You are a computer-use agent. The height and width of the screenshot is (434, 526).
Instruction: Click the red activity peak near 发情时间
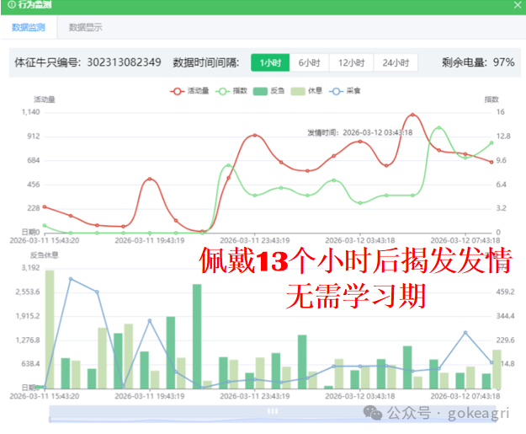point(412,115)
